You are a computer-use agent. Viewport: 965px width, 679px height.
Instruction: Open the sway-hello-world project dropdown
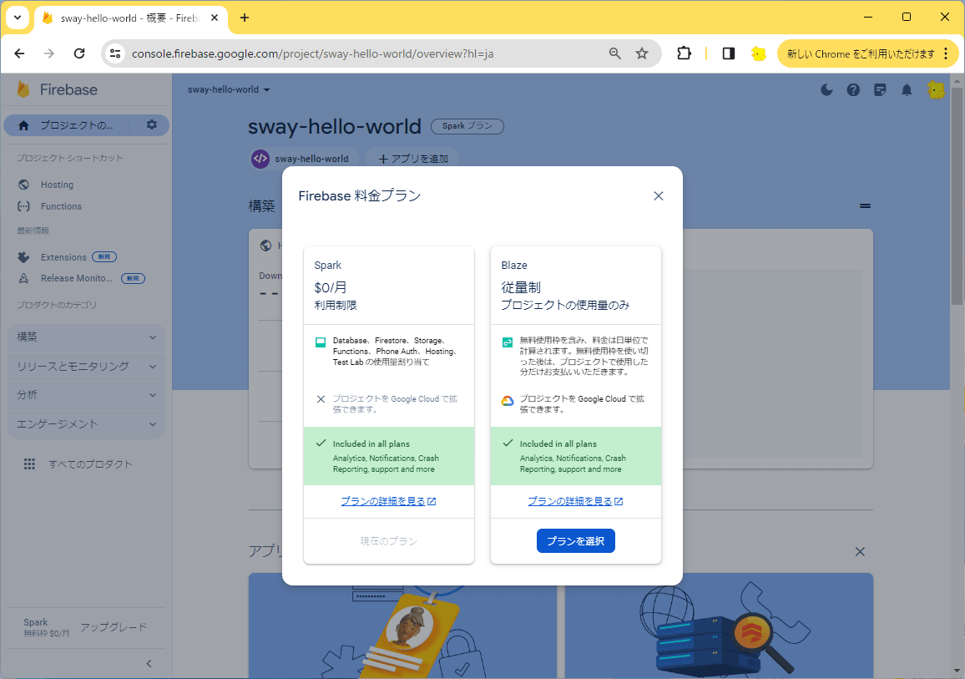229,90
